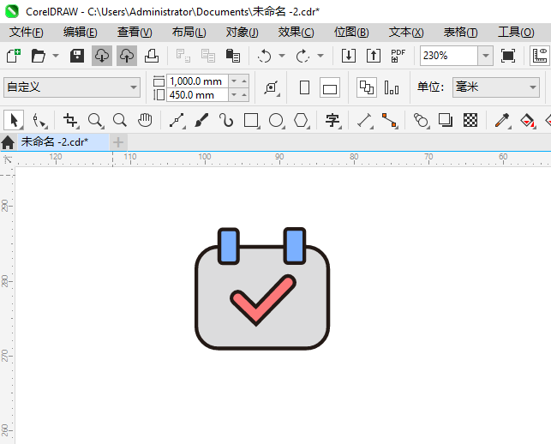Open the 文件(F) menu
The width and height of the screenshot is (551, 444).
[x=27, y=33]
